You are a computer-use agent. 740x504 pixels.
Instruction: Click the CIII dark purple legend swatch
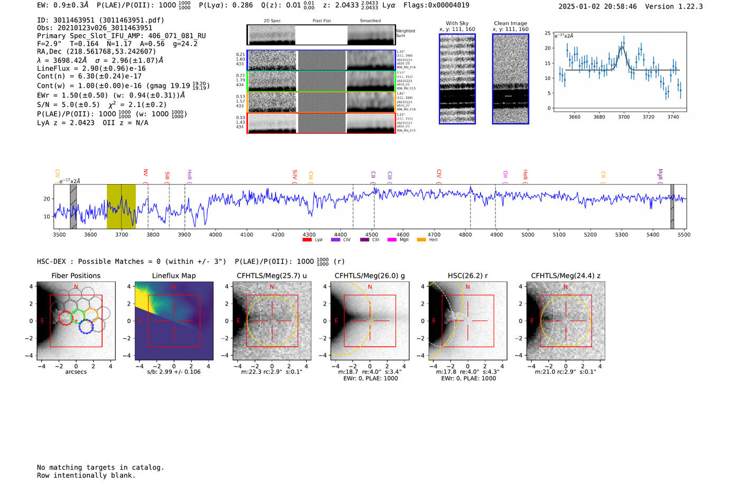coord(365,240)
